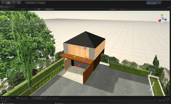This screenshot has height=104, width=171.
Task: Open the Gizmos dropdown
Action: [113, 10]
